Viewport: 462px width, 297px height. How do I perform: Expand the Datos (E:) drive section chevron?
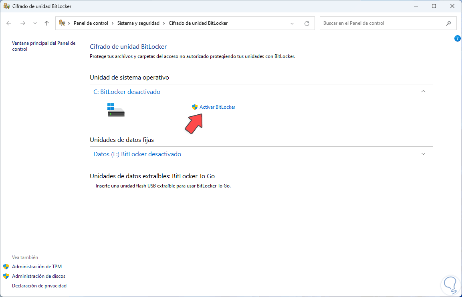(423, 154)
